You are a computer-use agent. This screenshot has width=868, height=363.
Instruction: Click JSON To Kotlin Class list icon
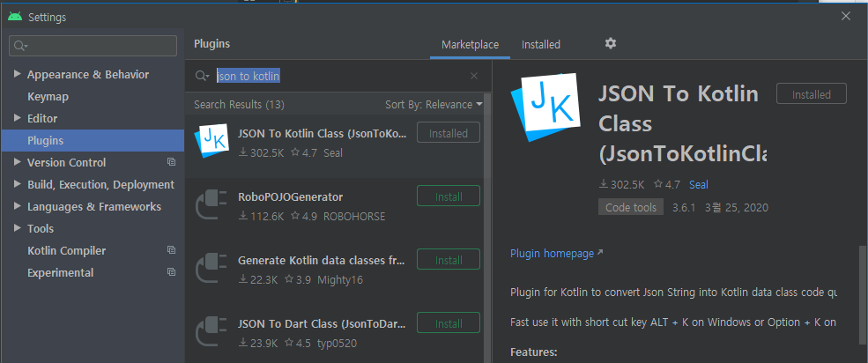(x=211, y=140)
